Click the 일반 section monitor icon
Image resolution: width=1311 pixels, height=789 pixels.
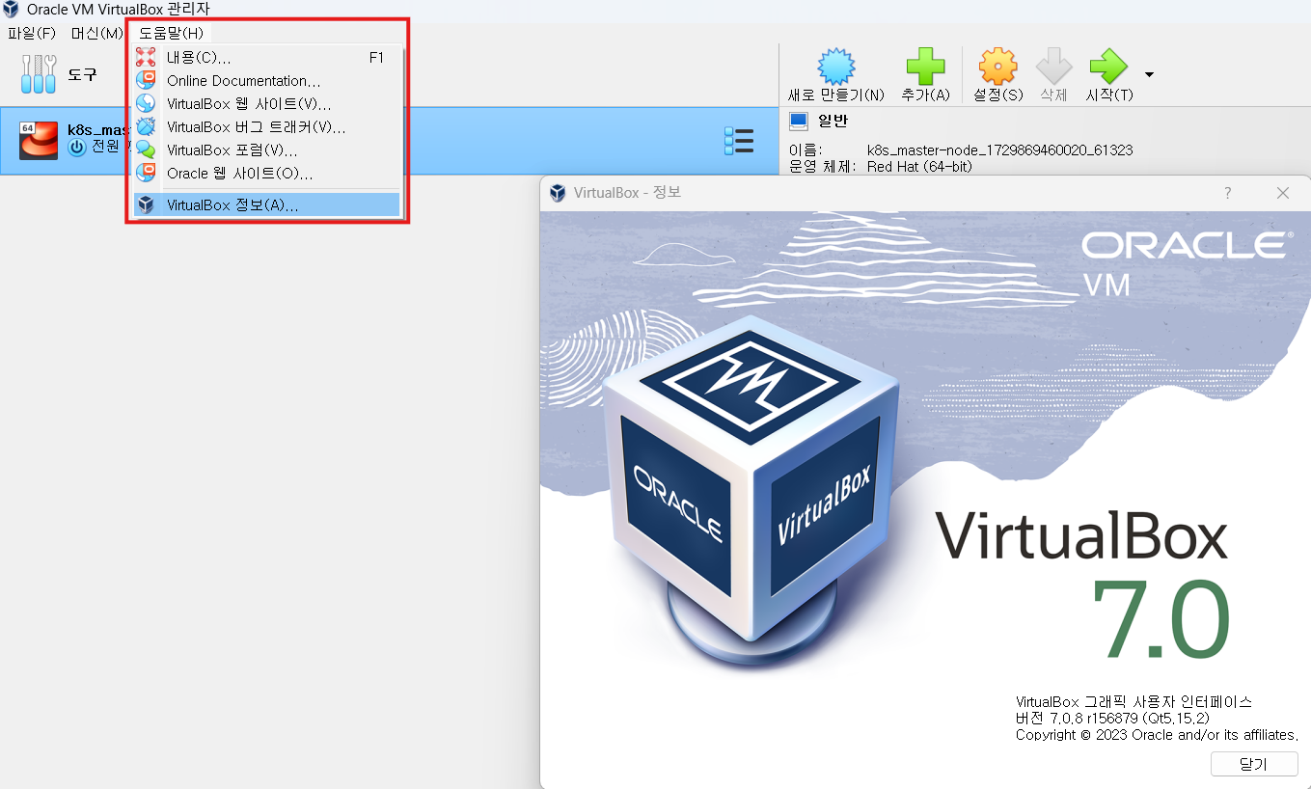tap(799, 122)
